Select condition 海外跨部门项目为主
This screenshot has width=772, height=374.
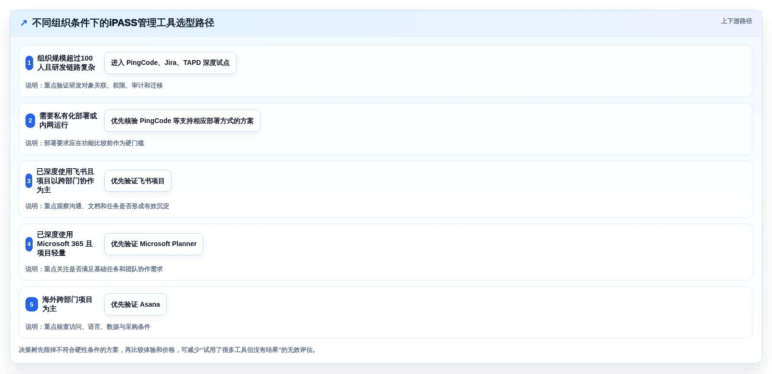pos(67,304)
